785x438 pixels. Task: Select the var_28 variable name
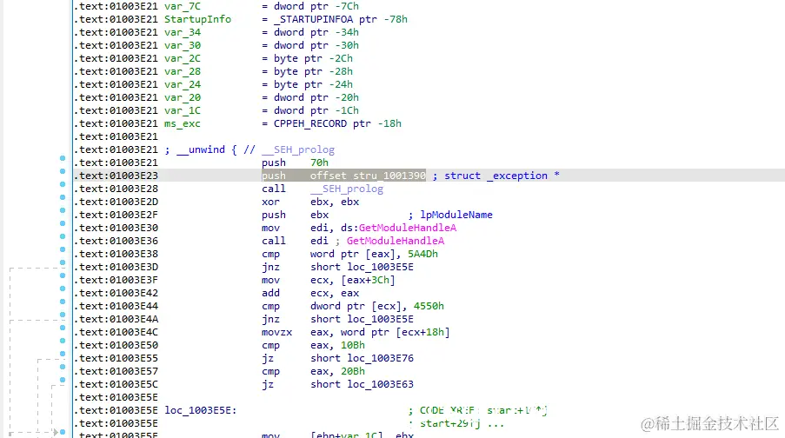tap(183, 71)
